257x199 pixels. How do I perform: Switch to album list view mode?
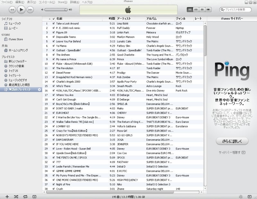pos(196,10)
